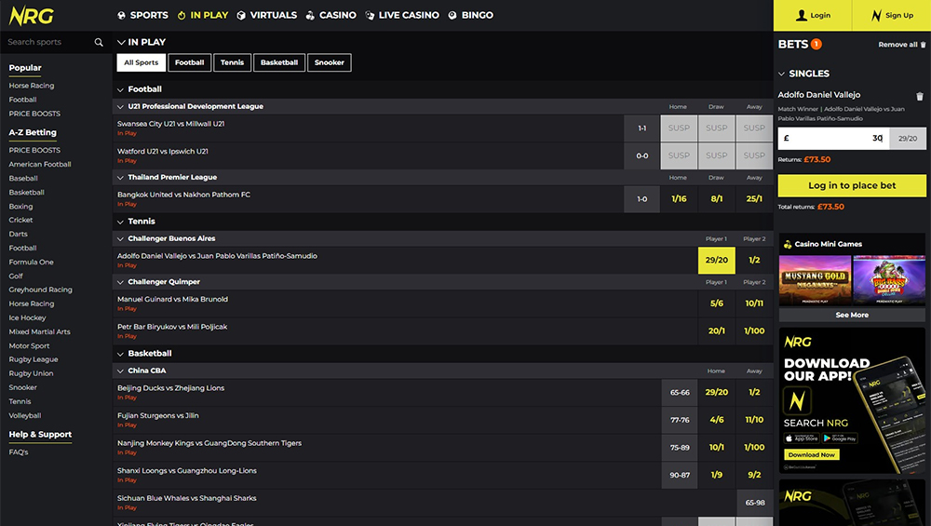Image resolution: width=931 pixels, height=526 pixels.
Task: Collapse Challenger Buenos Aires
Action: [x=120, y=238]
